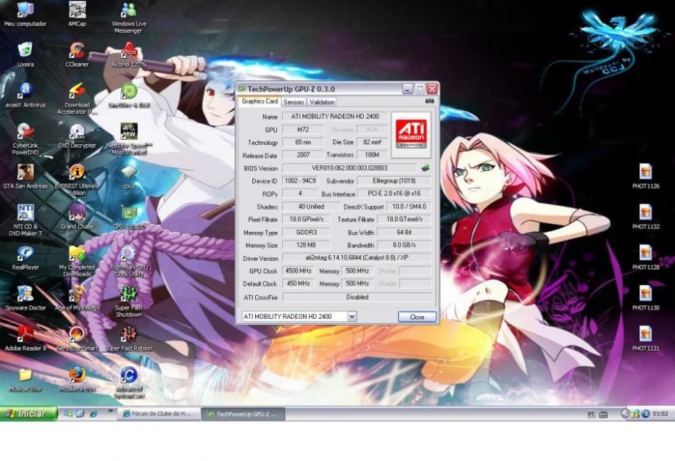675x461 pixels.
Task: Launch Need for Speed Most Wanted shortcut
Action: (x=129, y=131)
